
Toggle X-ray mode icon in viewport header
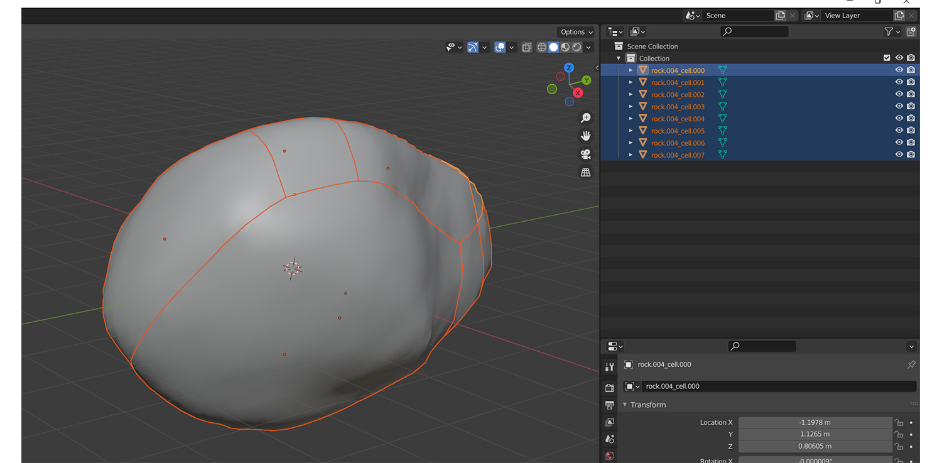(526, 47)
